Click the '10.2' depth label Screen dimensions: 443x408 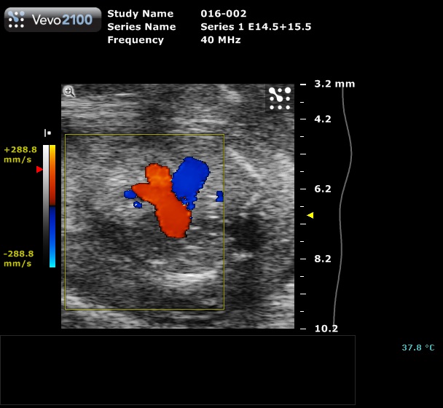(326, 329)
